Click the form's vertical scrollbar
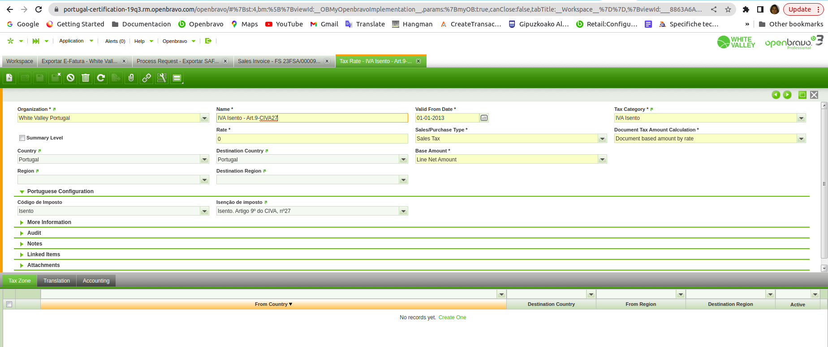This screenshot has height=347, width=828. coord(824,183)
